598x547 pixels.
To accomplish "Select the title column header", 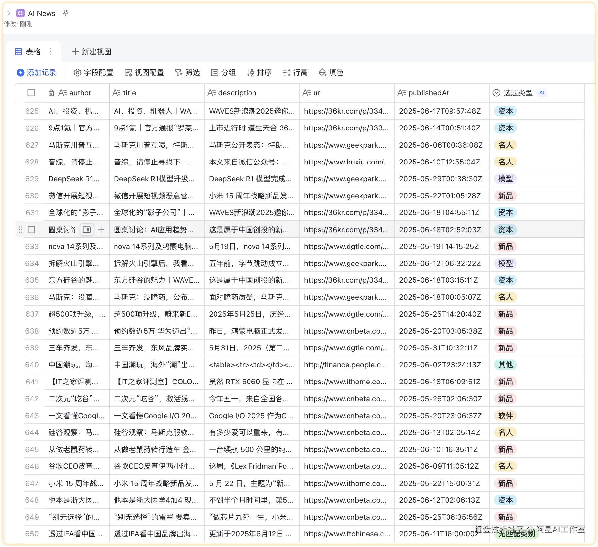I will [157, 93].
